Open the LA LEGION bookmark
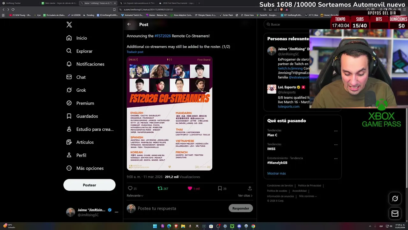The height and width of the screenshot is (230, 408). 74,15
